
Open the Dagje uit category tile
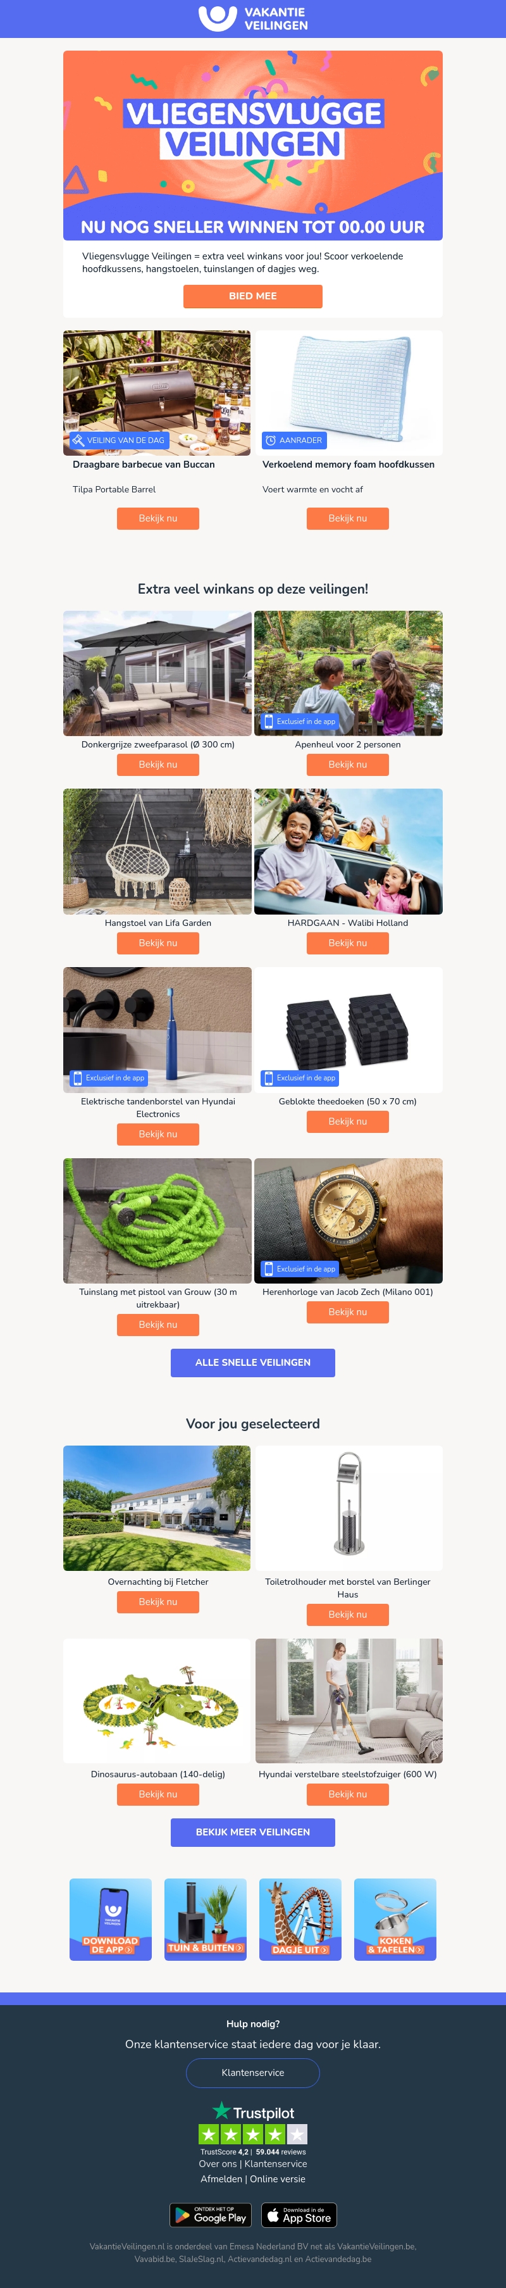pyautogui.click(x=300, y=1918)
